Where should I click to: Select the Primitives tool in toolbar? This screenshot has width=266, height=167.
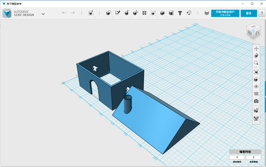(109, 13)
